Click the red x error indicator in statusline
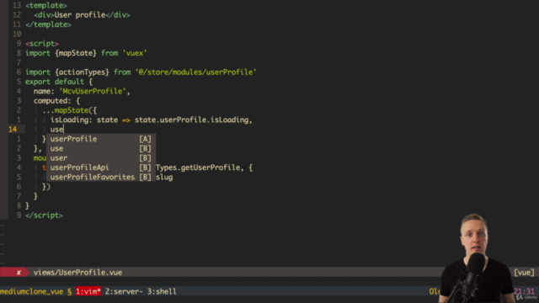Screen dimensions: 539x303 [x=19, y=273]
